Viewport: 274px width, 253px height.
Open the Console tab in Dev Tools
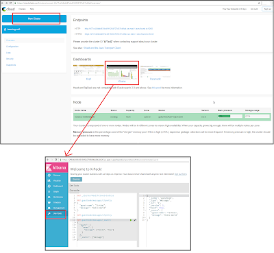click(x=75, y=190)
